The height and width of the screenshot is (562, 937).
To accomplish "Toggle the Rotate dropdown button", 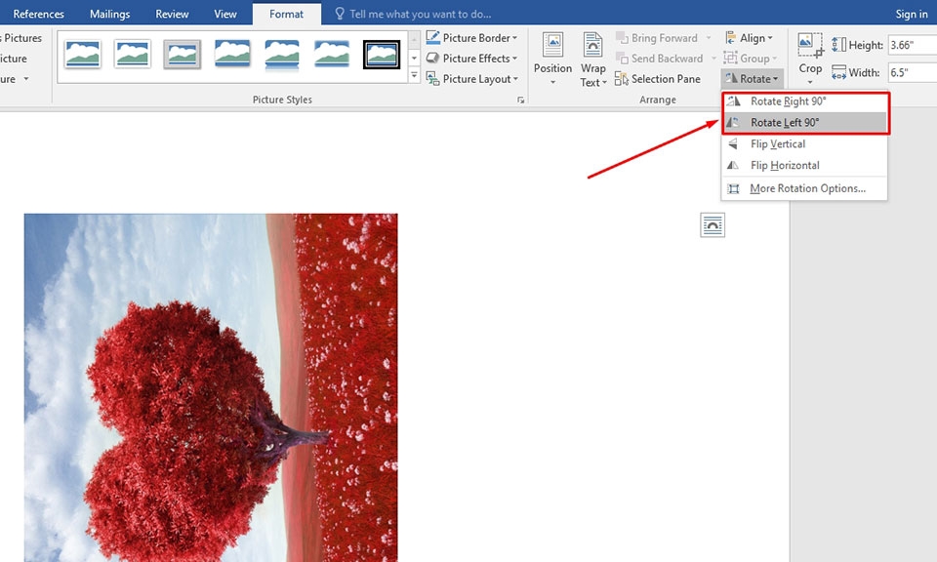I will click(x=752, y=78).
